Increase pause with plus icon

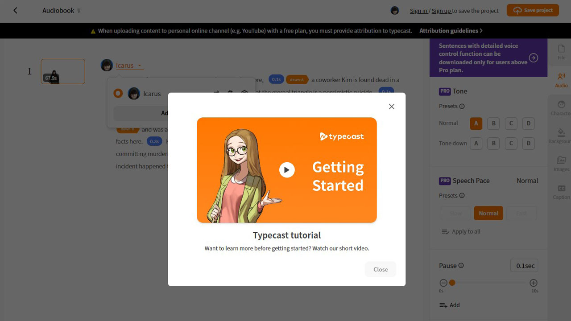point(534,283)
